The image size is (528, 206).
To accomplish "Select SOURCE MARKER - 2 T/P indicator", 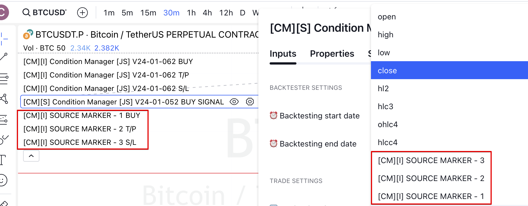I will pos(80,129).
